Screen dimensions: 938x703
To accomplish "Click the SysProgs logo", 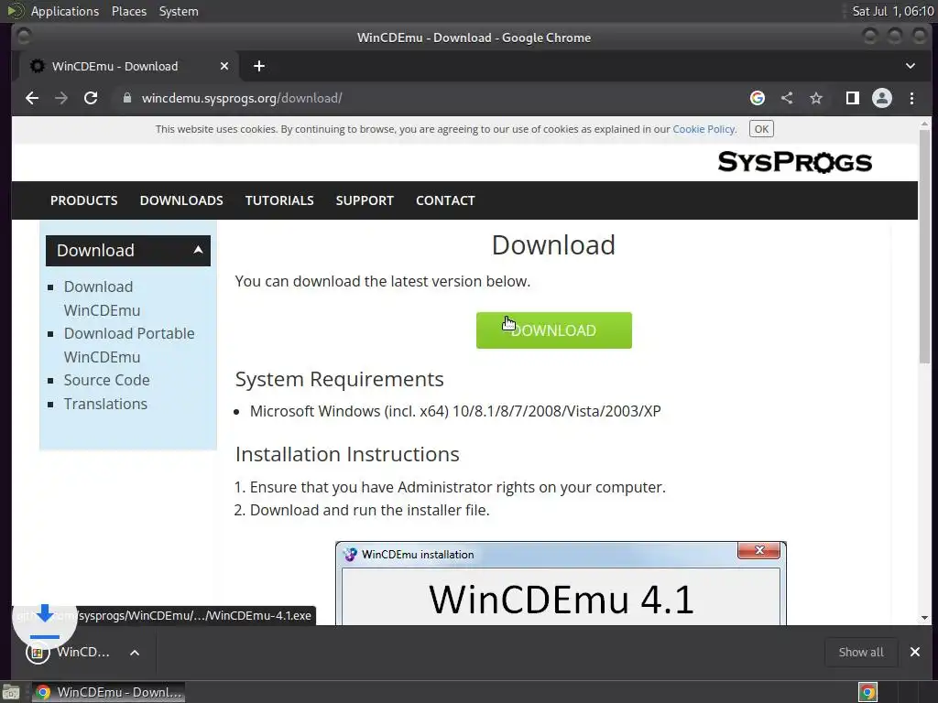I will pyautogui.click(x=794, y=162).
